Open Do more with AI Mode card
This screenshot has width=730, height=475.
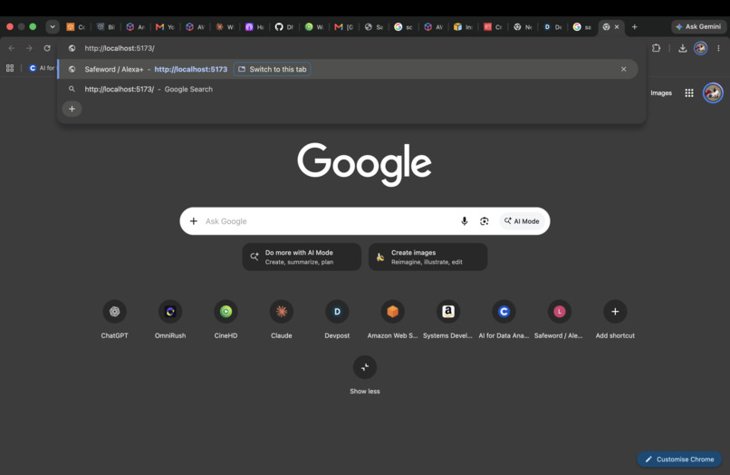[302, 257]
